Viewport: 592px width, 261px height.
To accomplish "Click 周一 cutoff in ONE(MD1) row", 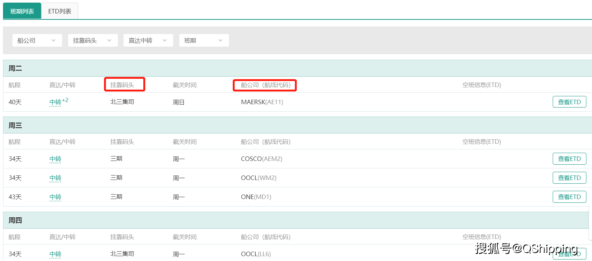I will (178, 197).
